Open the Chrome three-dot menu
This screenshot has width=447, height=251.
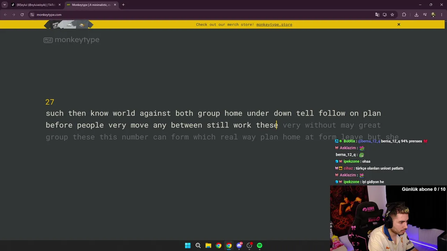click(x=442, y=15)
